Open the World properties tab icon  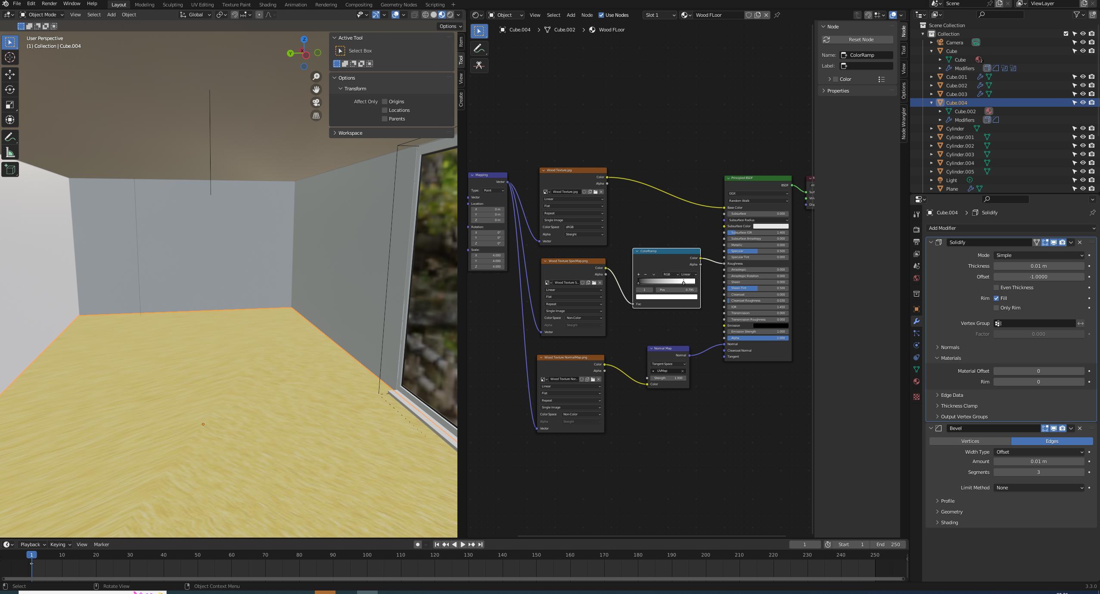point(917,278)
